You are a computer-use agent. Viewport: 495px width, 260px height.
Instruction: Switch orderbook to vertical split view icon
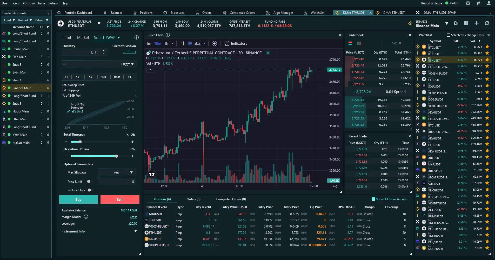(x=359, y=43)
